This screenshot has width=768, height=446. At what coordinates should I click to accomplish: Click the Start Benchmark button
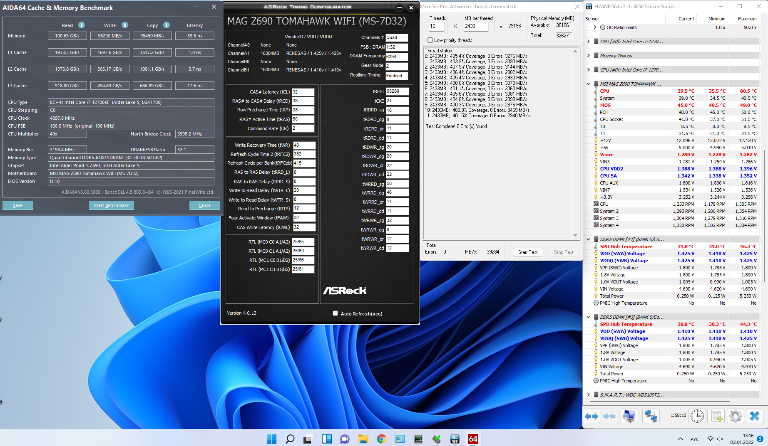[111, 205]
